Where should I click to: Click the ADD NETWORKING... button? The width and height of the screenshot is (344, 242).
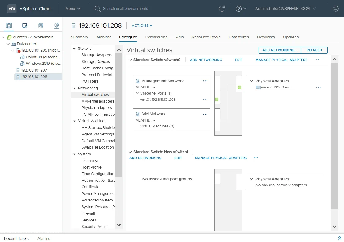(x=280, y=50)
